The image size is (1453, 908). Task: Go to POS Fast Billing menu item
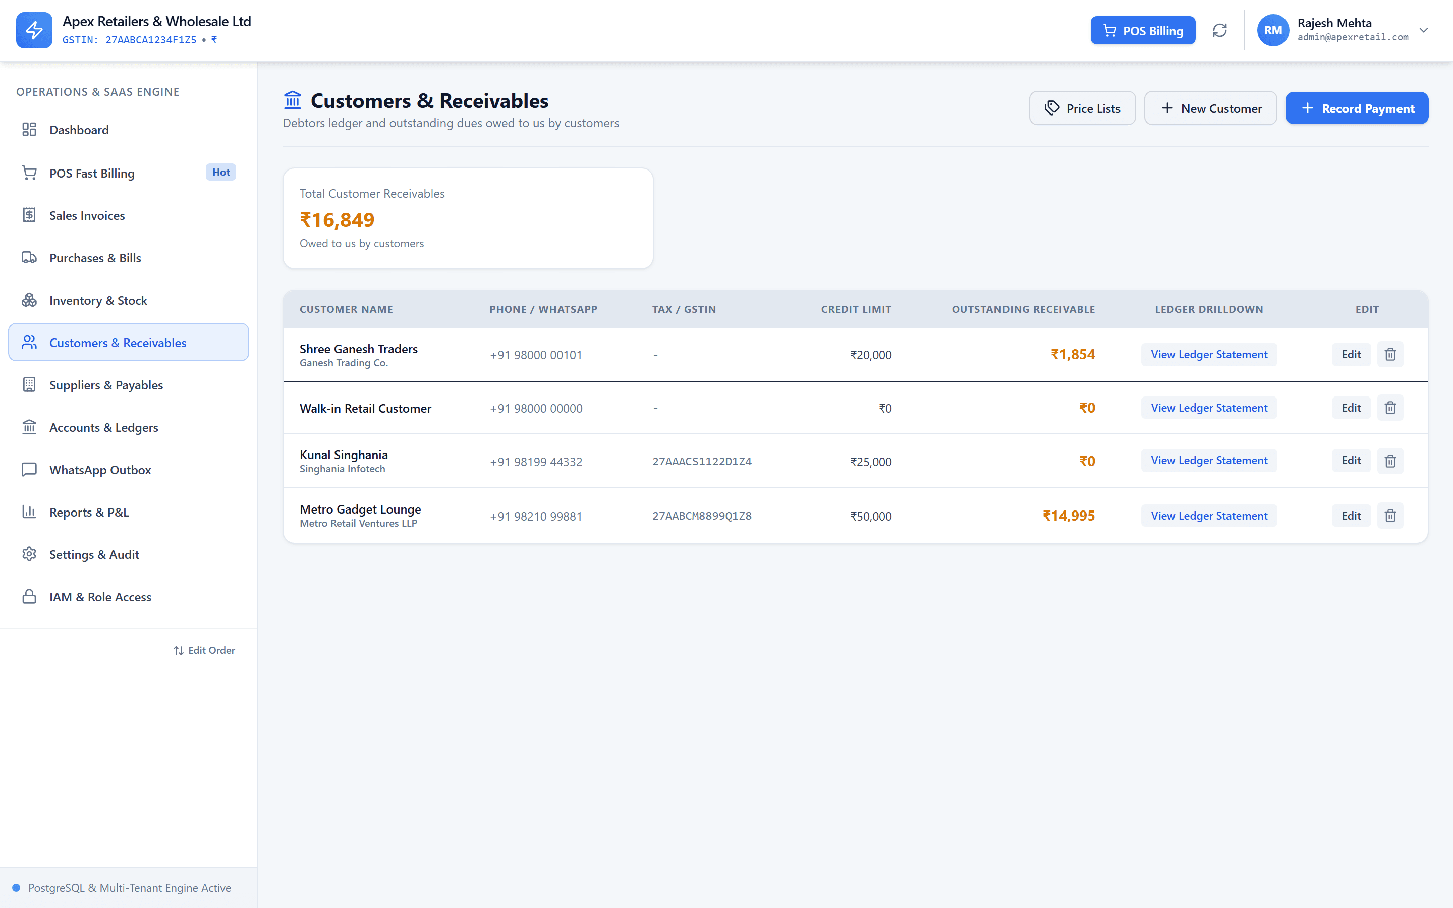point(129,173)
